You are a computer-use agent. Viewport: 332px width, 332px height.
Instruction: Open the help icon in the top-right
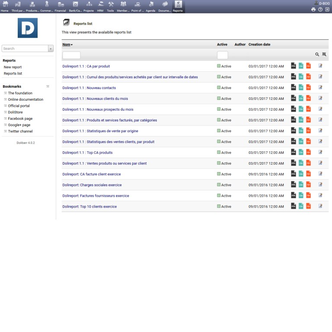(x=320, y=9)
